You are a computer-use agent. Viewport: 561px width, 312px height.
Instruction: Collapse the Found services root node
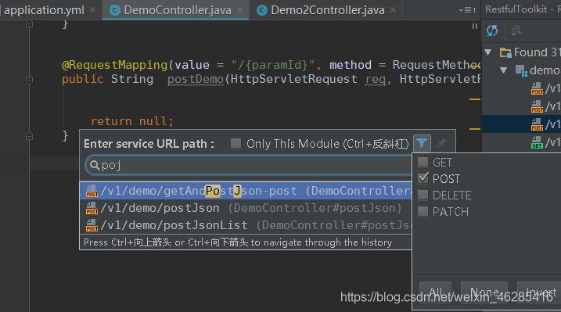tap(487, 52)
